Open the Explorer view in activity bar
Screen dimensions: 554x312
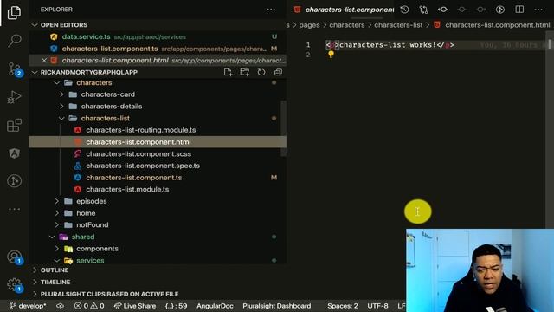pyautogui.click(x=14, y=13)
